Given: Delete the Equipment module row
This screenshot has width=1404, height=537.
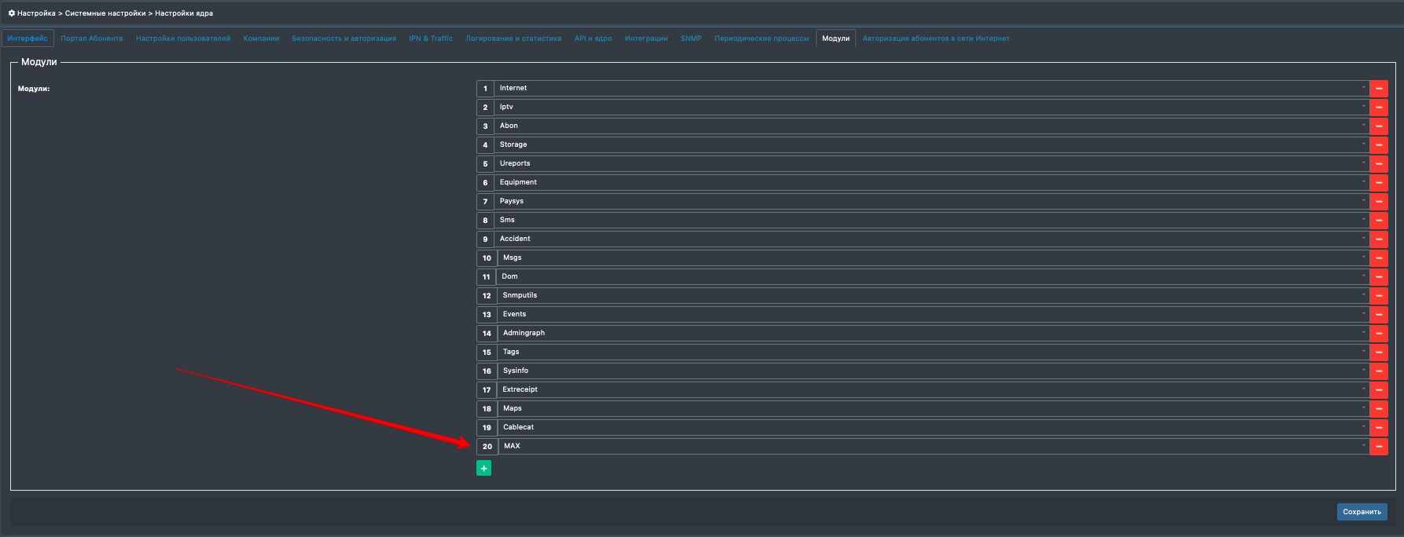Looking at the screenshot, I should 1378,183.
